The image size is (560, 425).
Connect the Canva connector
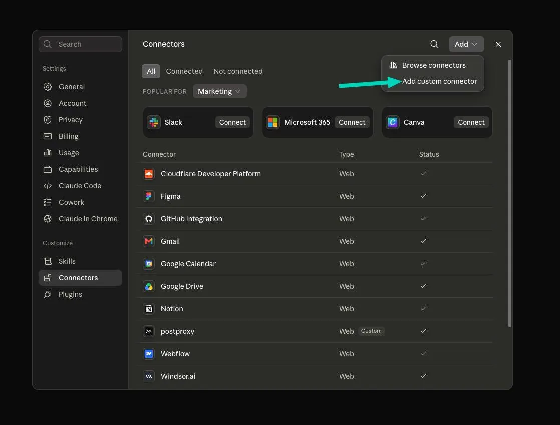471,122
